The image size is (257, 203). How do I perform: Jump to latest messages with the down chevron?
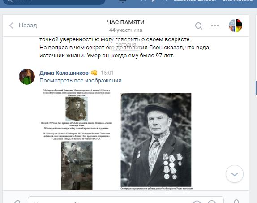[235, 174]
